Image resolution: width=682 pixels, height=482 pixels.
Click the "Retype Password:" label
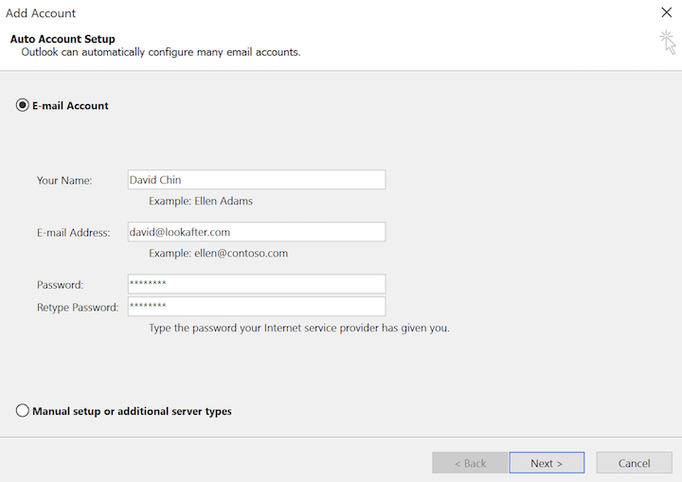[78, 307]
